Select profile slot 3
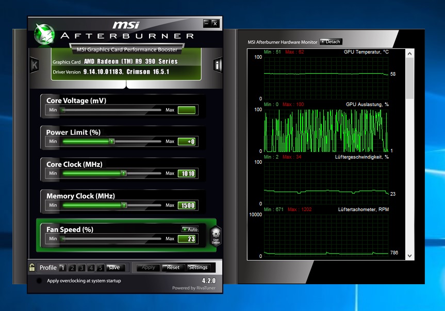445x311 pixels. [x=81, y=268]
